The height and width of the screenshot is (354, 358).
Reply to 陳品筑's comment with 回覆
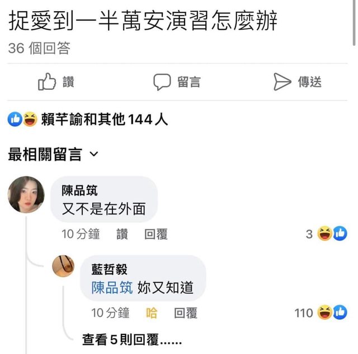pyautogui.click(x=156, y=234)
